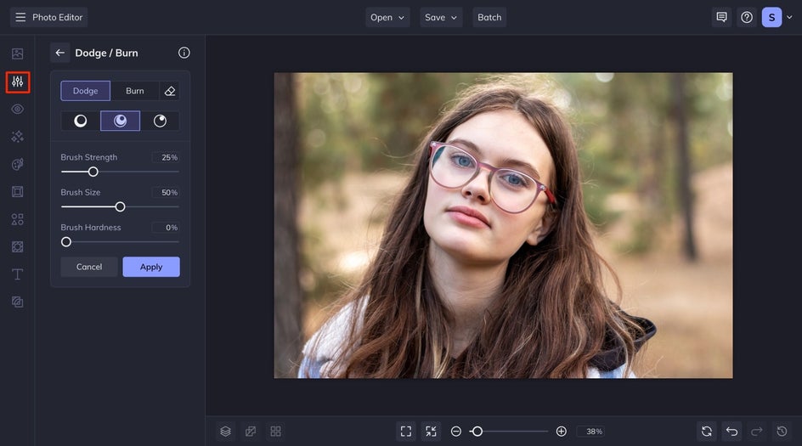
Task: Click the Brush Size label
Action: [81, 192]
